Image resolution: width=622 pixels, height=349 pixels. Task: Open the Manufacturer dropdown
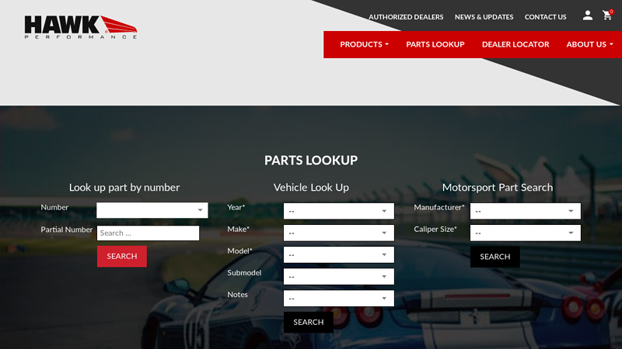tap(525, 211)
